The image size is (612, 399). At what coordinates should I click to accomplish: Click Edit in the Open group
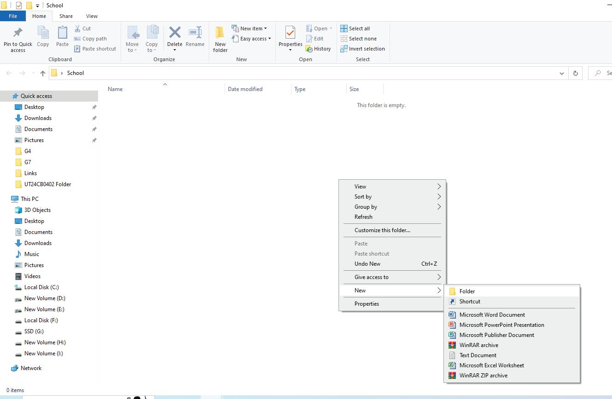coord(315,39)
